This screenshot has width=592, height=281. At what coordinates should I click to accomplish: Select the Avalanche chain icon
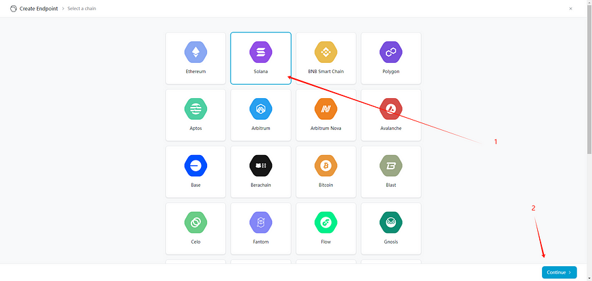coord(391,109)
